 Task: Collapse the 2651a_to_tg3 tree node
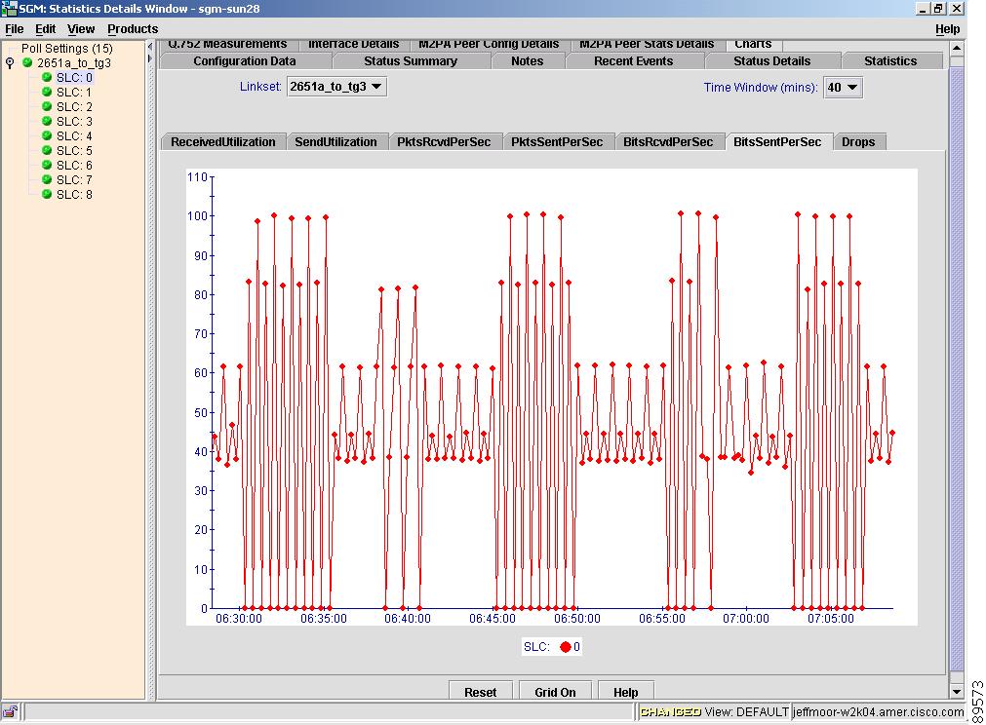coord(10,63)
